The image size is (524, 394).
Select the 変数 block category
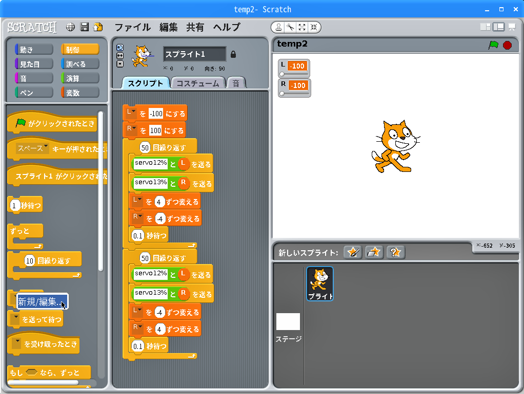80,93
